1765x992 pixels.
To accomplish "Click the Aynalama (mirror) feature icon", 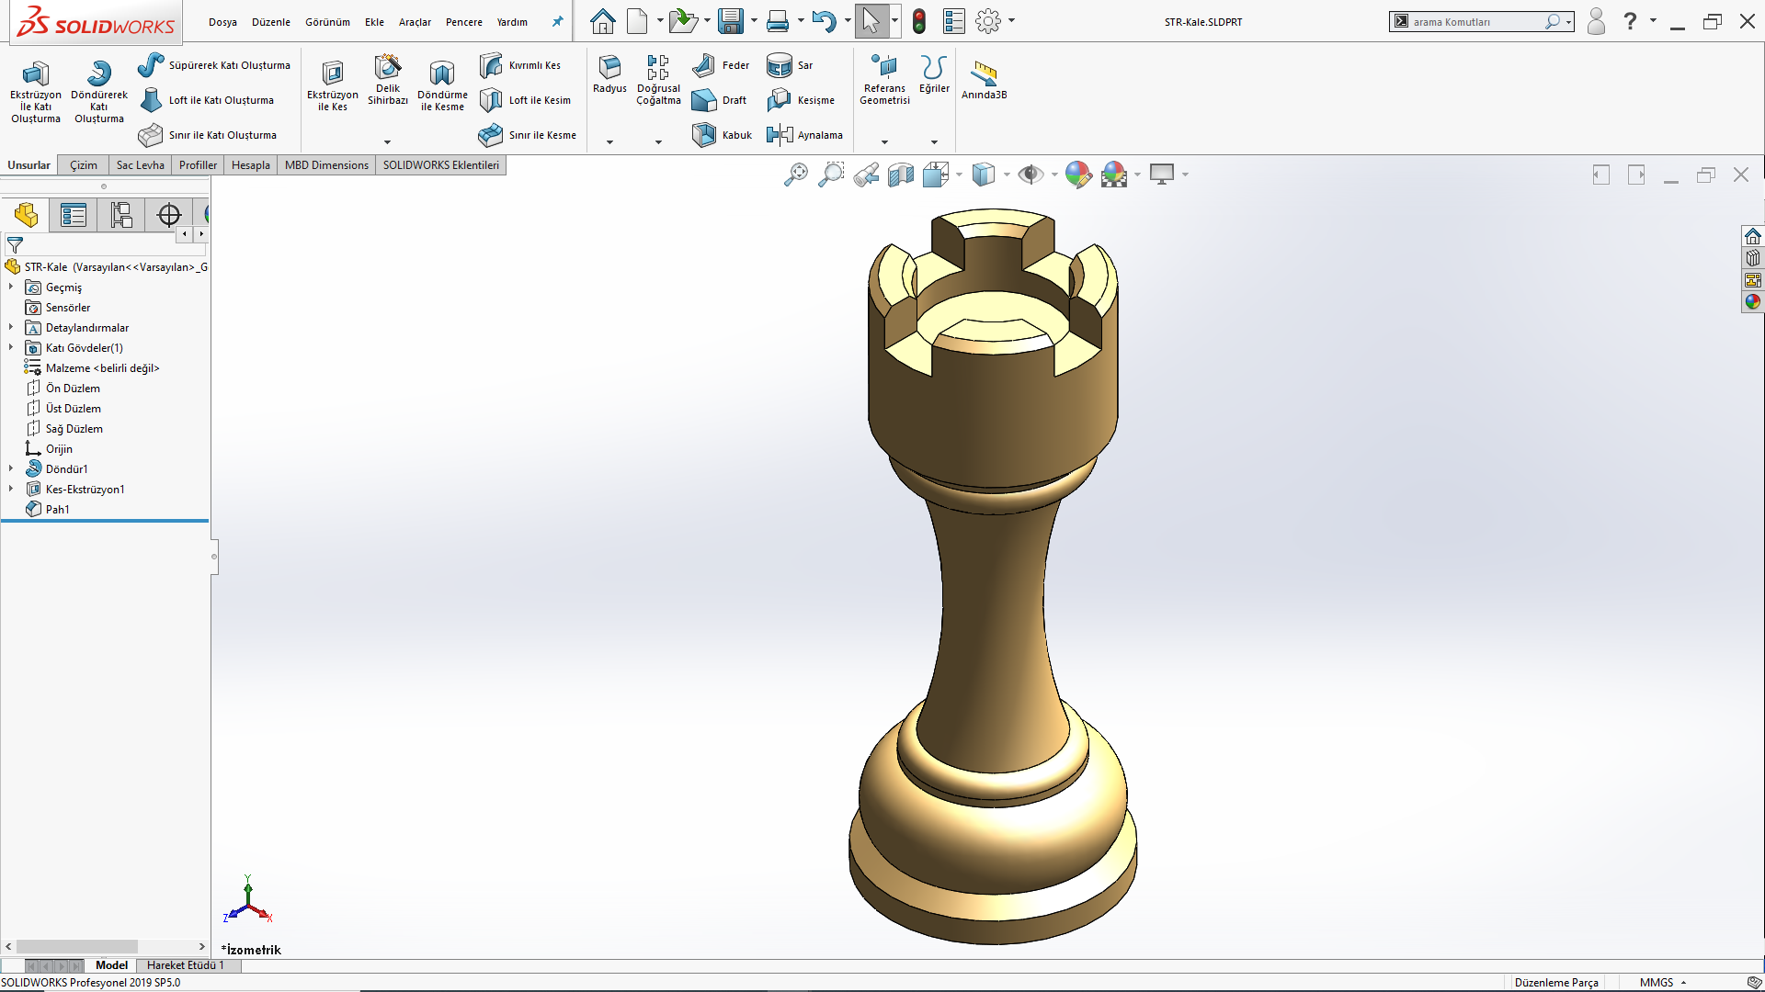I will [x=780, y=135].
